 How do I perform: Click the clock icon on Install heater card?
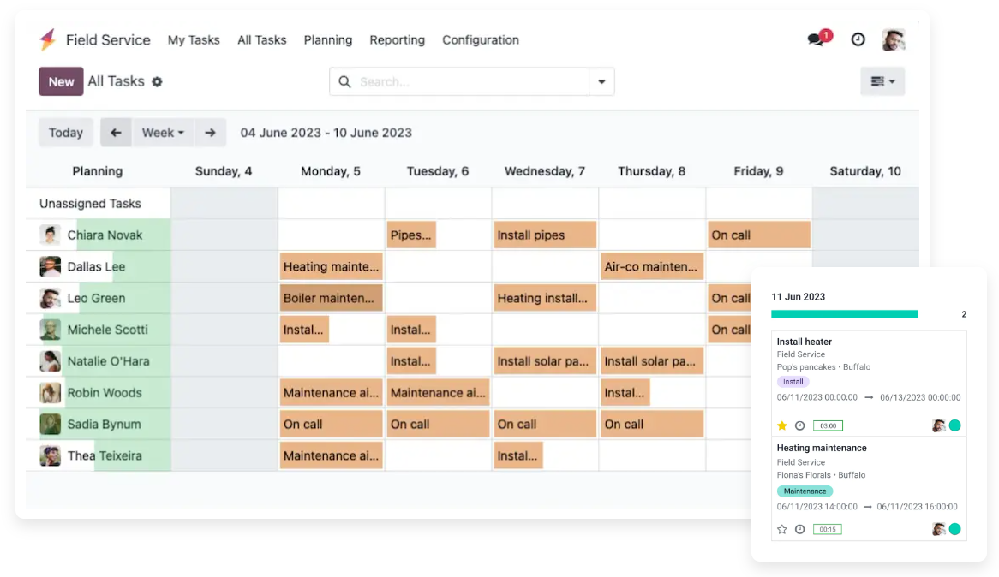coord(800,425)
